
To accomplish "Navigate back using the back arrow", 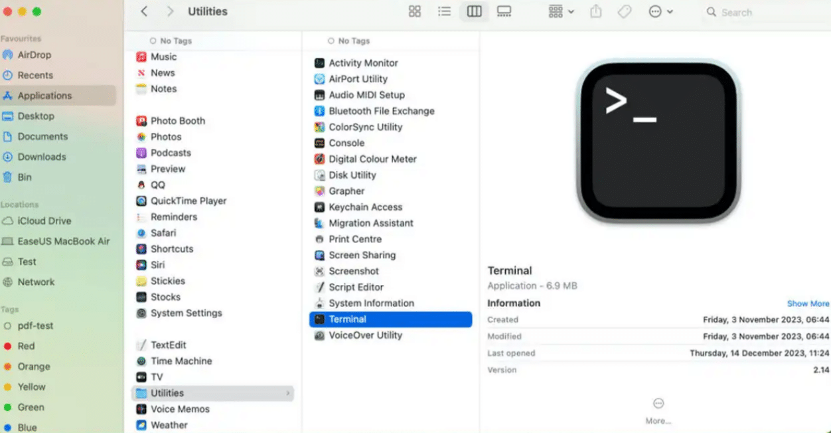I will (143, 11).
